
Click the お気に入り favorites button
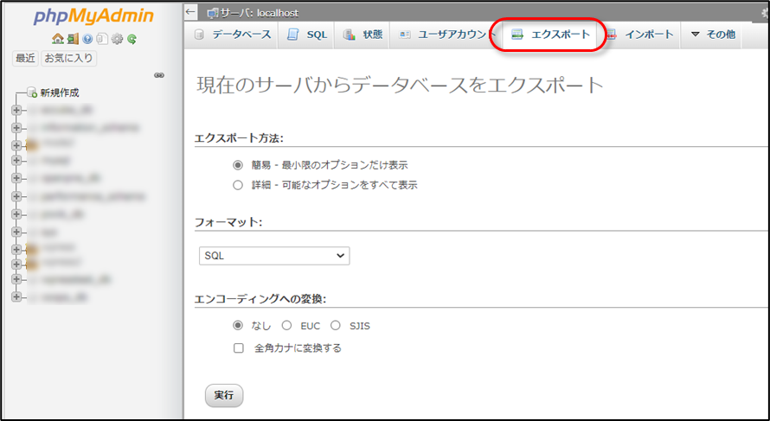pyautogui.click(x=69, y=59)
